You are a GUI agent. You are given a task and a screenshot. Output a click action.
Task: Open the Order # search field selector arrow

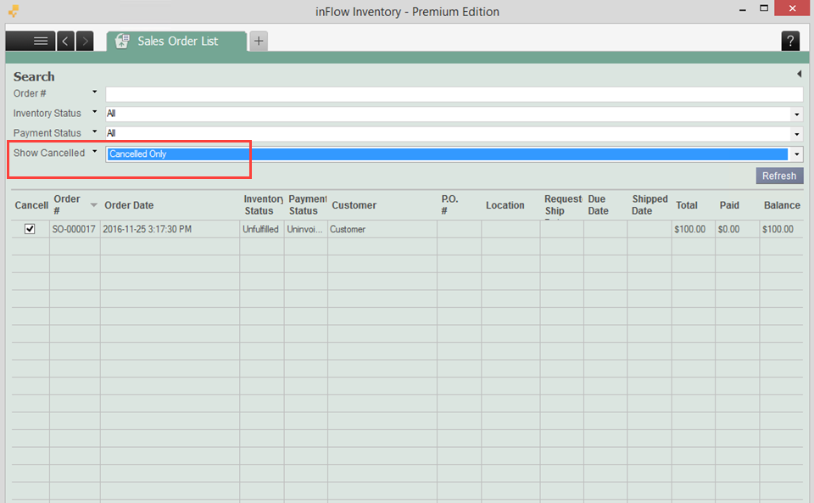coord(94,92)
